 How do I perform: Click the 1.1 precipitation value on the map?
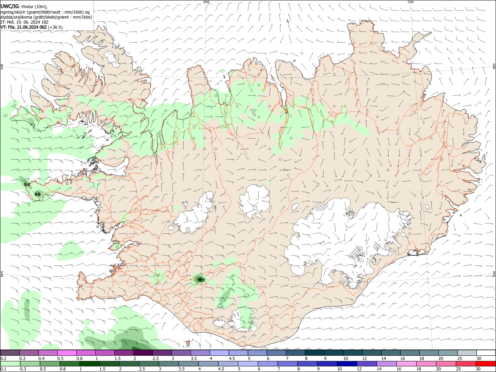point(201,280)
